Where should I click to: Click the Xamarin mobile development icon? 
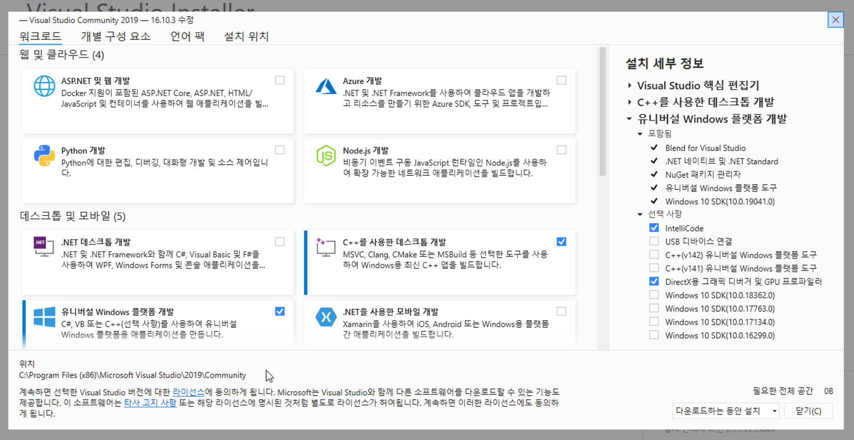tap(326, 317)
